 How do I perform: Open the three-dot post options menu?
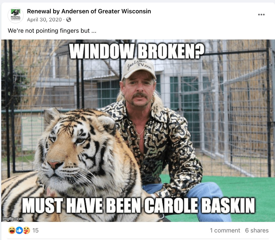click(x=261, y=15)
